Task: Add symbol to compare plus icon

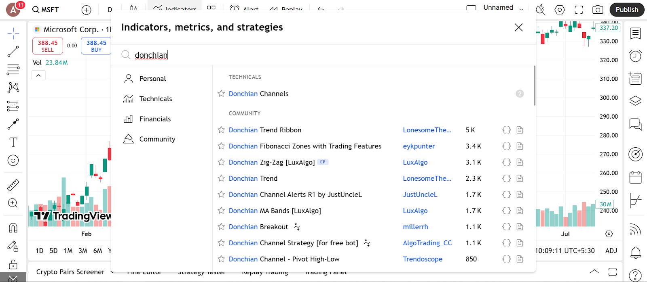Action: 86,10
